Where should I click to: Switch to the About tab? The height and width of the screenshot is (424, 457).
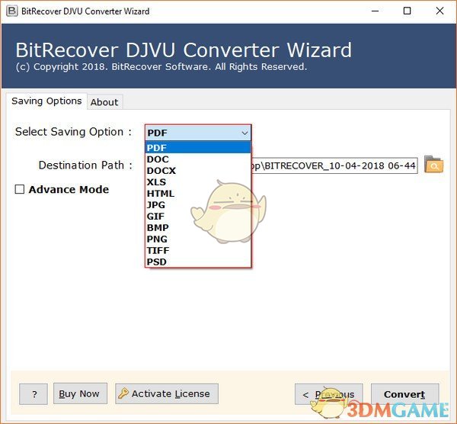point(104,102)
